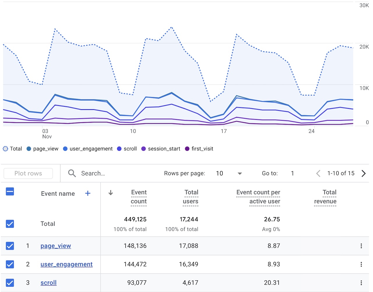Image resolution: width=373 pixels, height=292 pixels.
Task: Open the three-dot menu on the user_engagement row
Action: coord(361,264)
